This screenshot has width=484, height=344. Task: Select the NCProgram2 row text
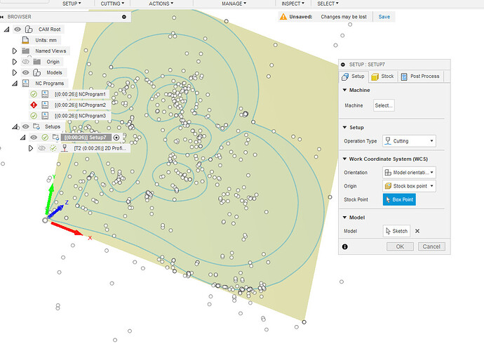tap(80, 105)
